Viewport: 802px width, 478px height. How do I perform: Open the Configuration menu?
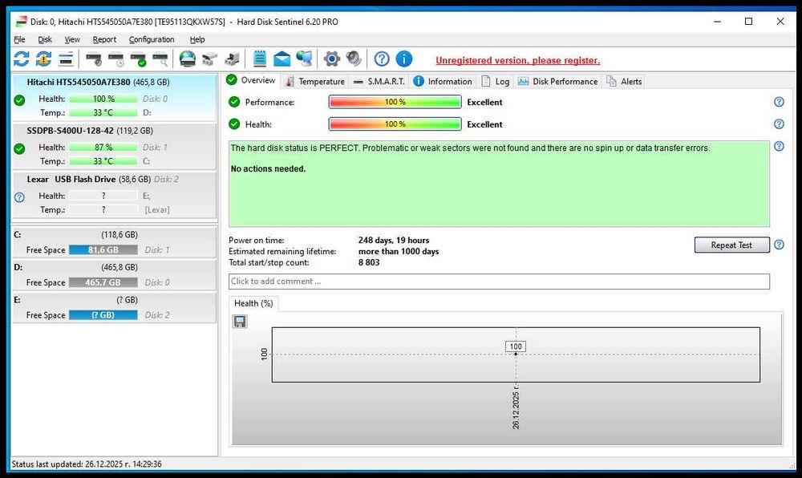(152, 39)
